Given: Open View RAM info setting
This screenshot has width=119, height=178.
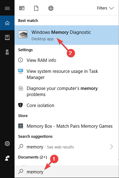Looking at the screenshot, I should click(x=41, y=60).
